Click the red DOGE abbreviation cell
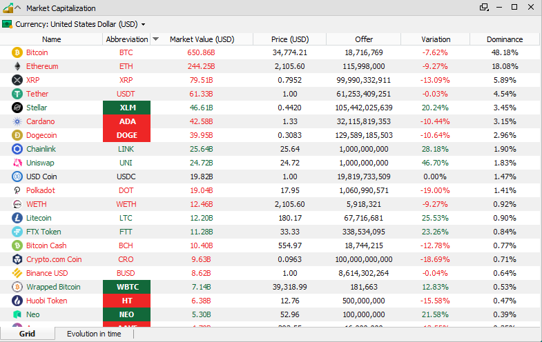 [x=127, y=135]
